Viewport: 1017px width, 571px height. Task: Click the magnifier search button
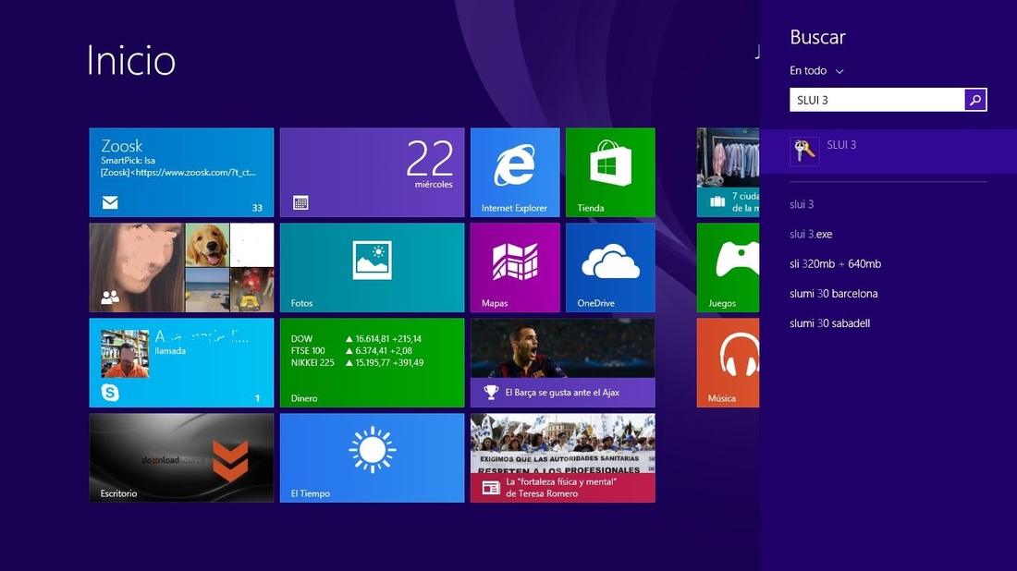(x=975, y=100)
